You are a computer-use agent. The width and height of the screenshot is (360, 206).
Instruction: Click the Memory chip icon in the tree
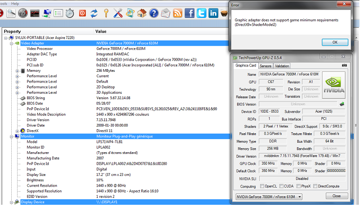click(23, 71)
